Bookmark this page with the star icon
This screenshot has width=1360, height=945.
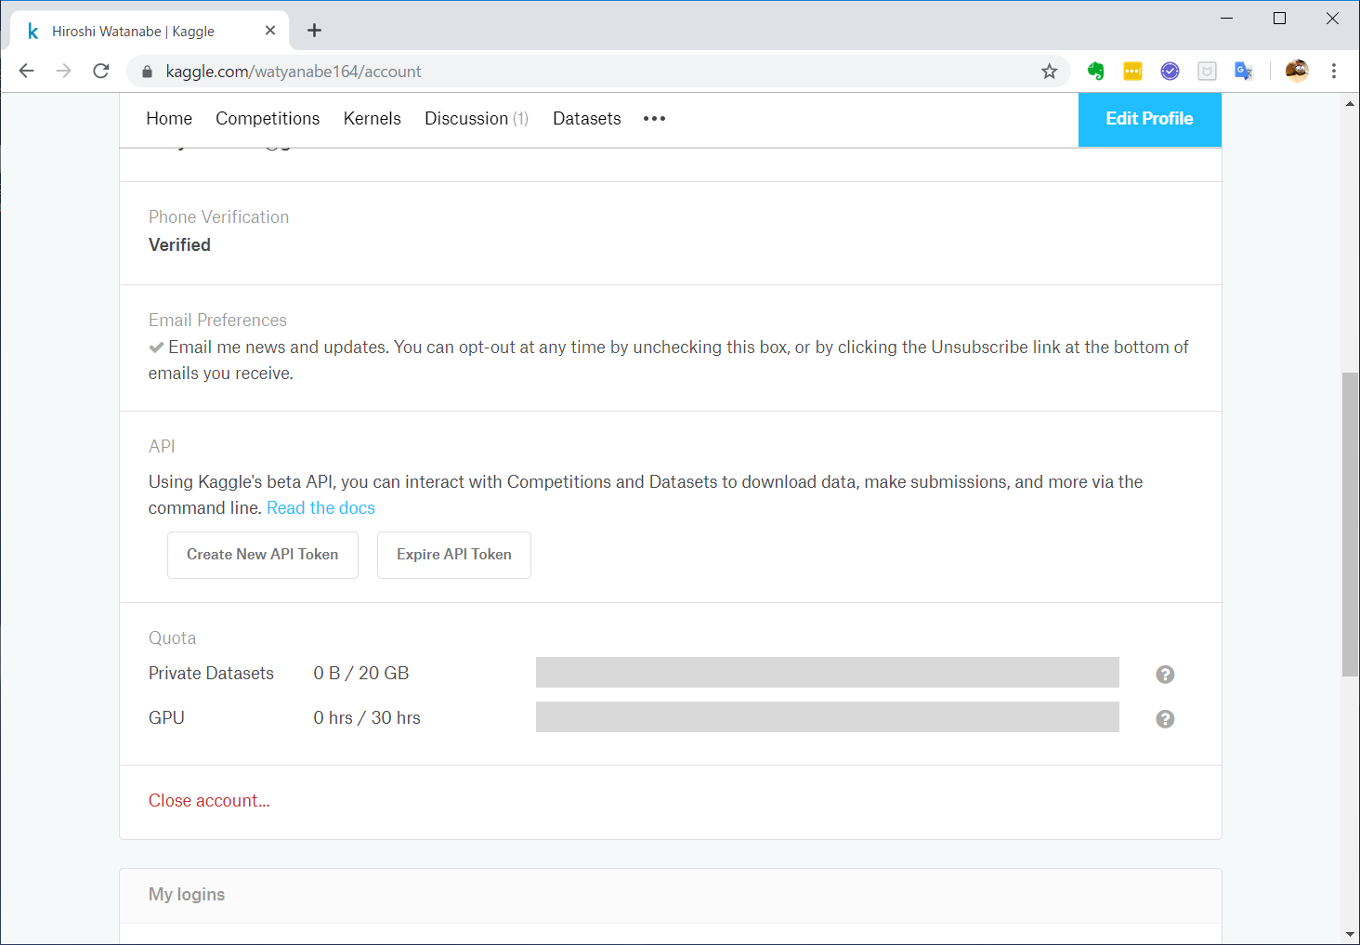(1049, 71)
